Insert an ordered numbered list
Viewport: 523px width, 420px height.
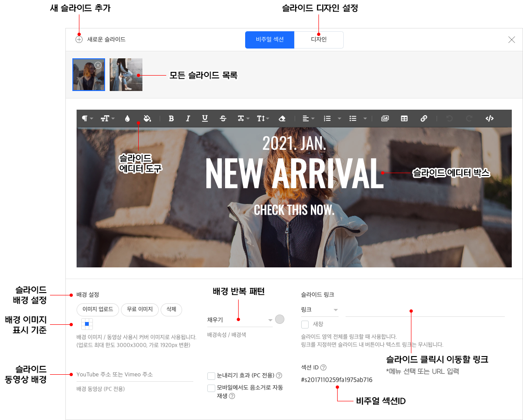point(327,119)
